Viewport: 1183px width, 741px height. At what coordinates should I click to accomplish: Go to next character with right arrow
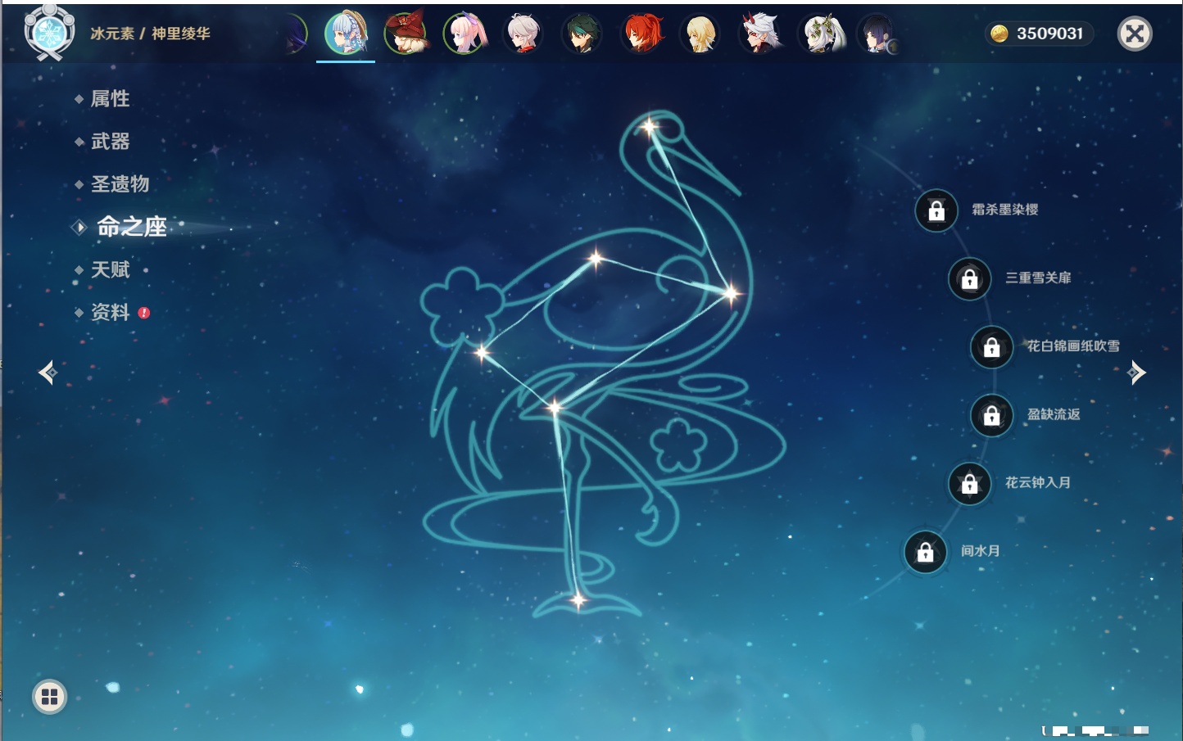(1136, 373)
